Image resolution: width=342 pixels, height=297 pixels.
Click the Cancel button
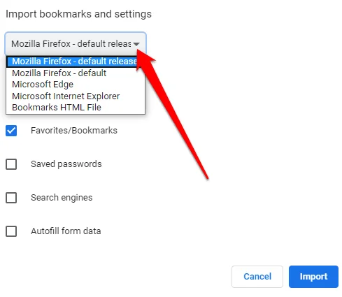pyautogui.click(x=257, y=277)
